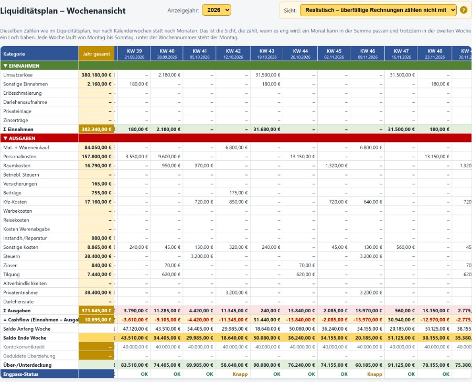This screenshot has width=472, height=382.
Task: Click the KW 40 week header
Action: click(x=167, y=54)
